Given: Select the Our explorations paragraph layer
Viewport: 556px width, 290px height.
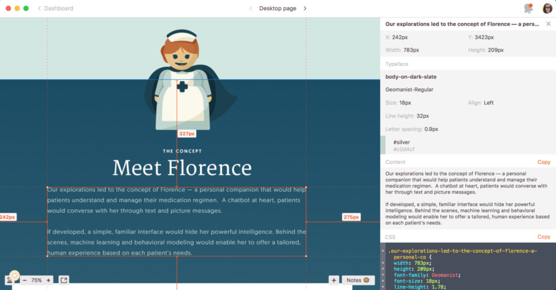Looking at the screenshot, I should pyautogui.click(x=177, y=221).
